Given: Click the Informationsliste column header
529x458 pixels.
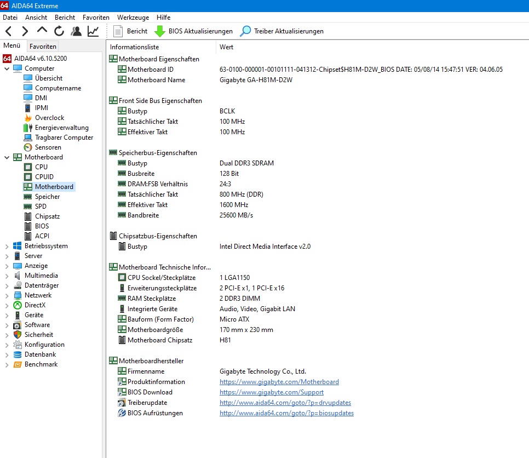Looking at the screenshot, I should coord(161,47).
